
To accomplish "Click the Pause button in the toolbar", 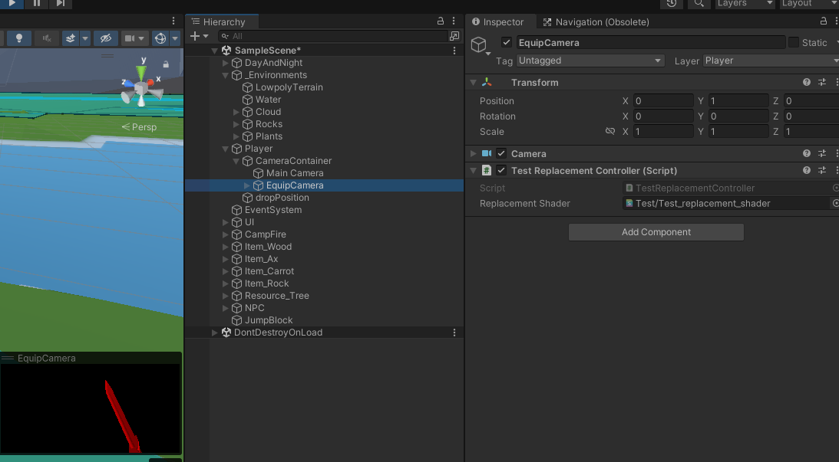I will (x=36, y=3).
